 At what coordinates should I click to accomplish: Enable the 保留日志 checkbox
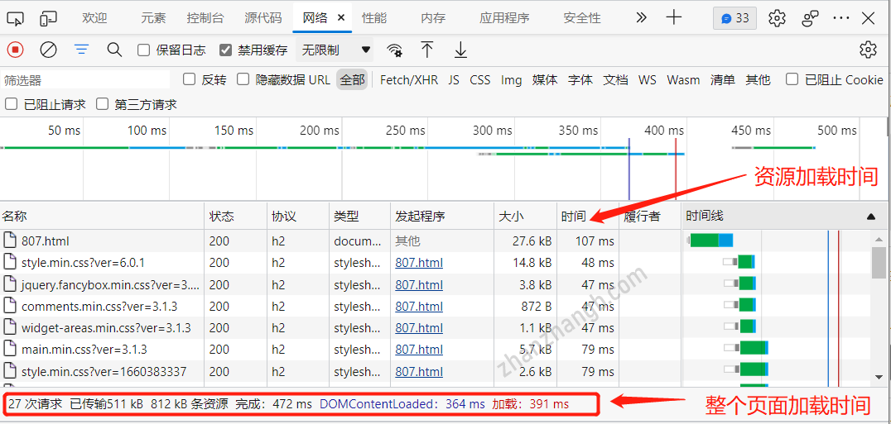(x=144, y=50)
